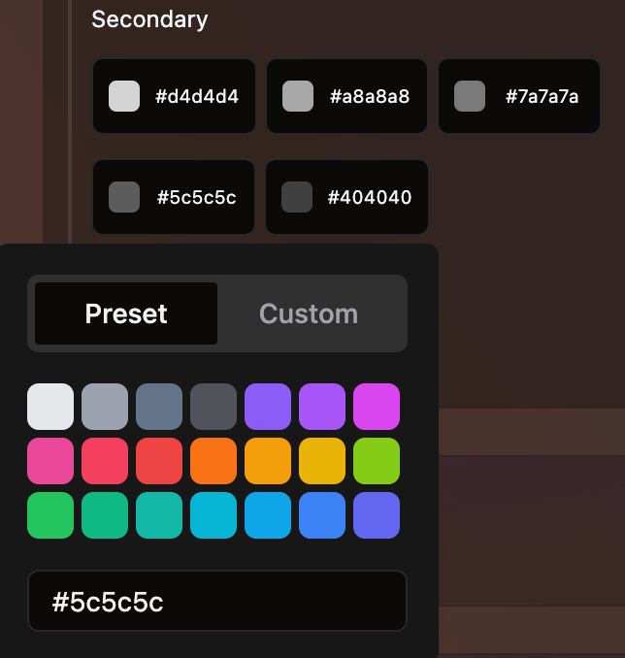This screenshot has width=625, height=658.
Task: Select the #d4d4d4 secondary color chip
Action: coord(174,96)
